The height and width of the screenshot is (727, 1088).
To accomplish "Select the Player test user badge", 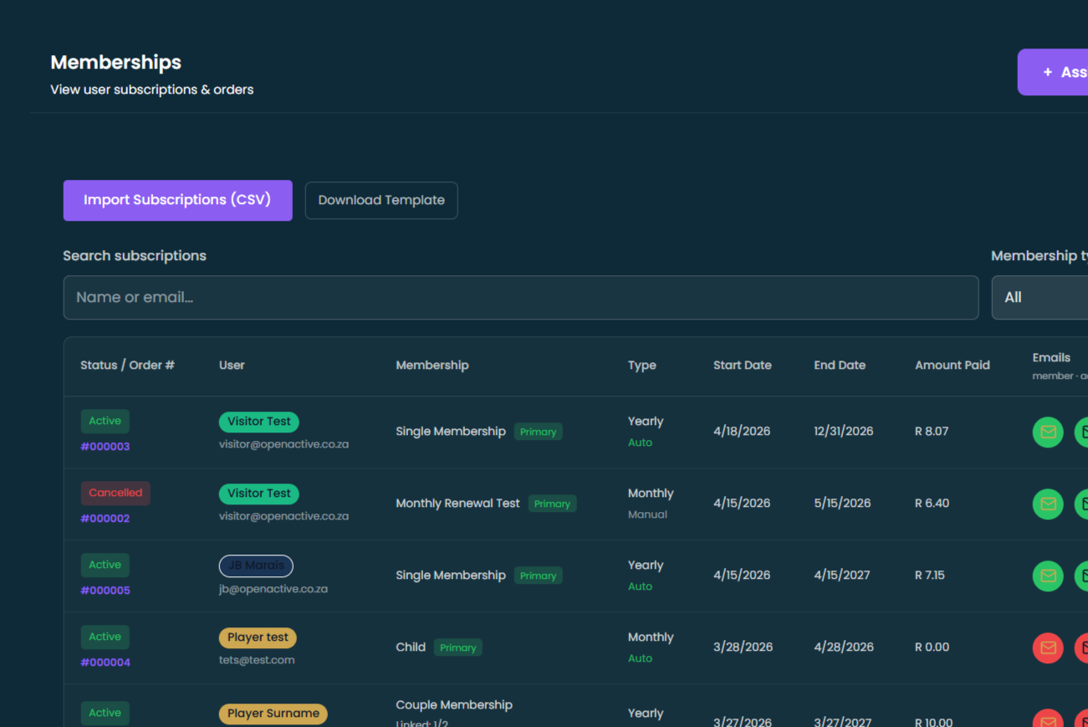I will pyautogui.click(x=258, y=637).
